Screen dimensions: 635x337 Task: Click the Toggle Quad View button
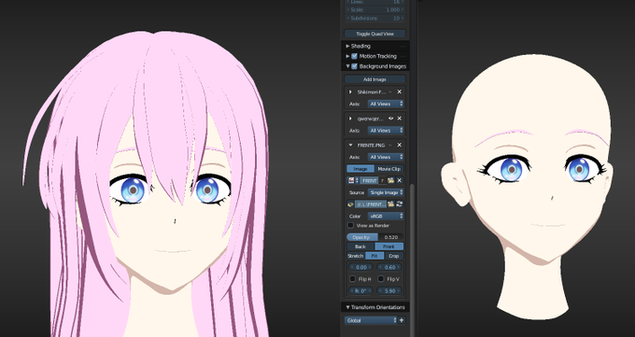click(x=374, y=34)
